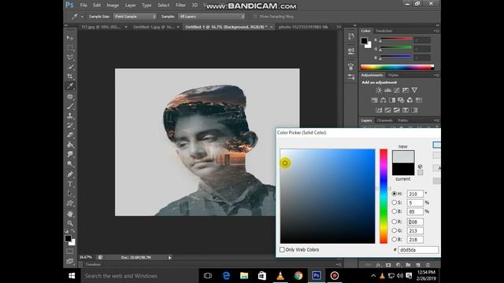Open the Image menu
Screen dimensions: 504x283
pos(113,6)
